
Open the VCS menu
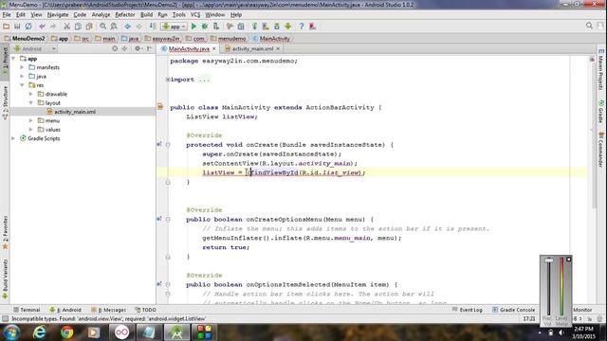coord(195,15)
